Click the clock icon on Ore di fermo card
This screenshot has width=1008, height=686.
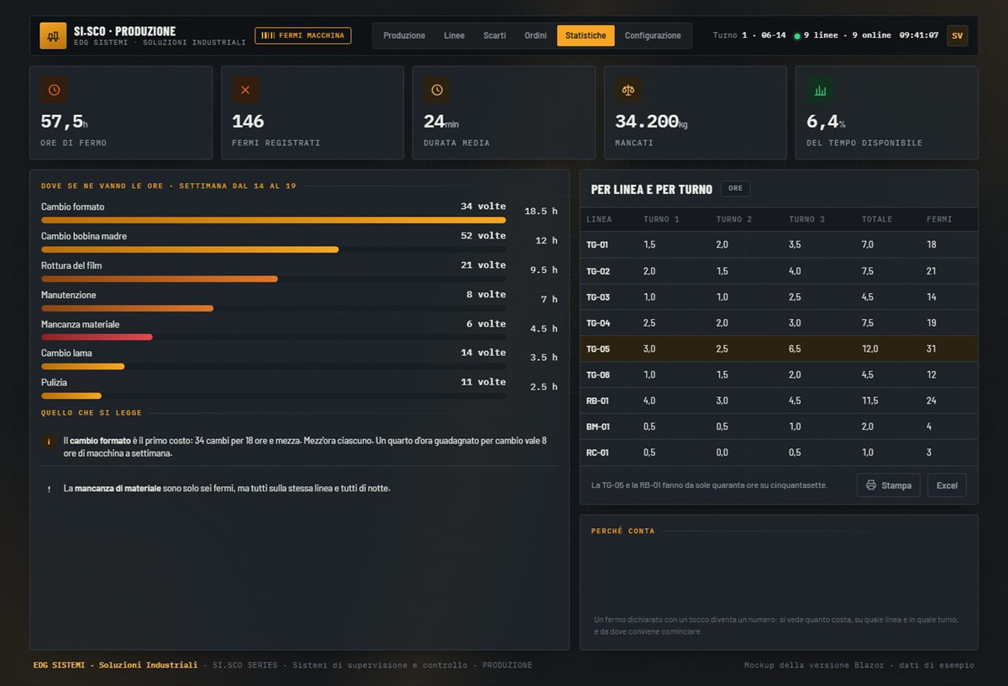click(54, 90)
